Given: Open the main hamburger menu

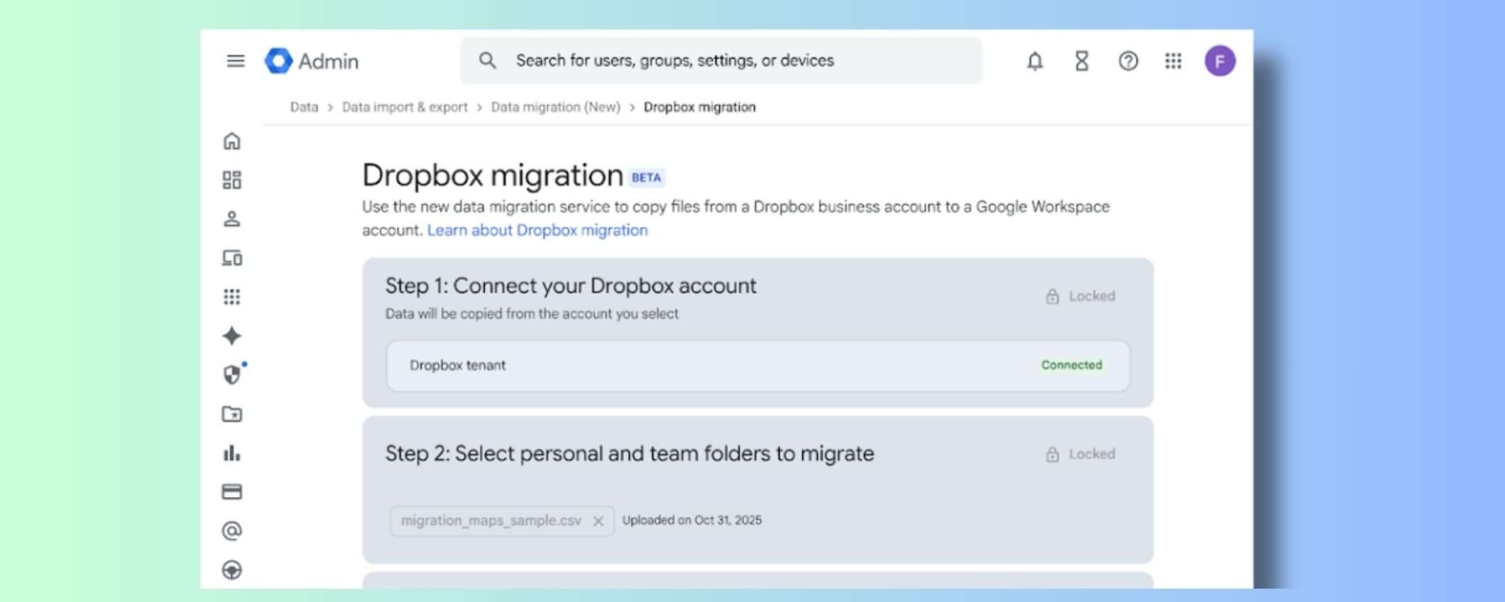Looking at the screenshot, I should pos(235,61).
